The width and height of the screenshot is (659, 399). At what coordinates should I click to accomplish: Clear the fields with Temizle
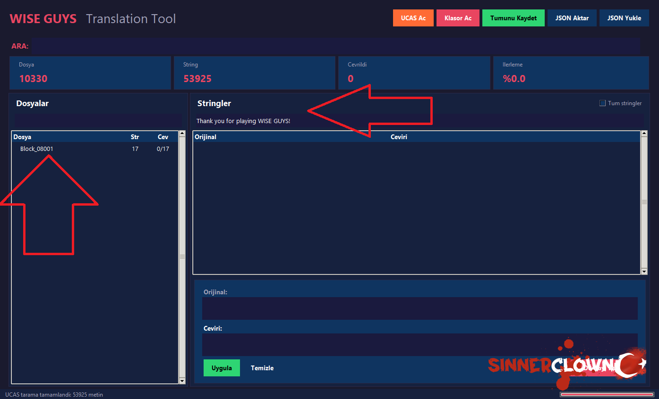click(x=262, y=368)
